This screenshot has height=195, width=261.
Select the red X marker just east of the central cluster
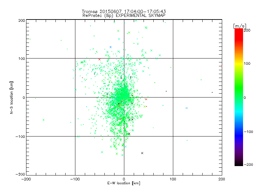tap(146, 99)
